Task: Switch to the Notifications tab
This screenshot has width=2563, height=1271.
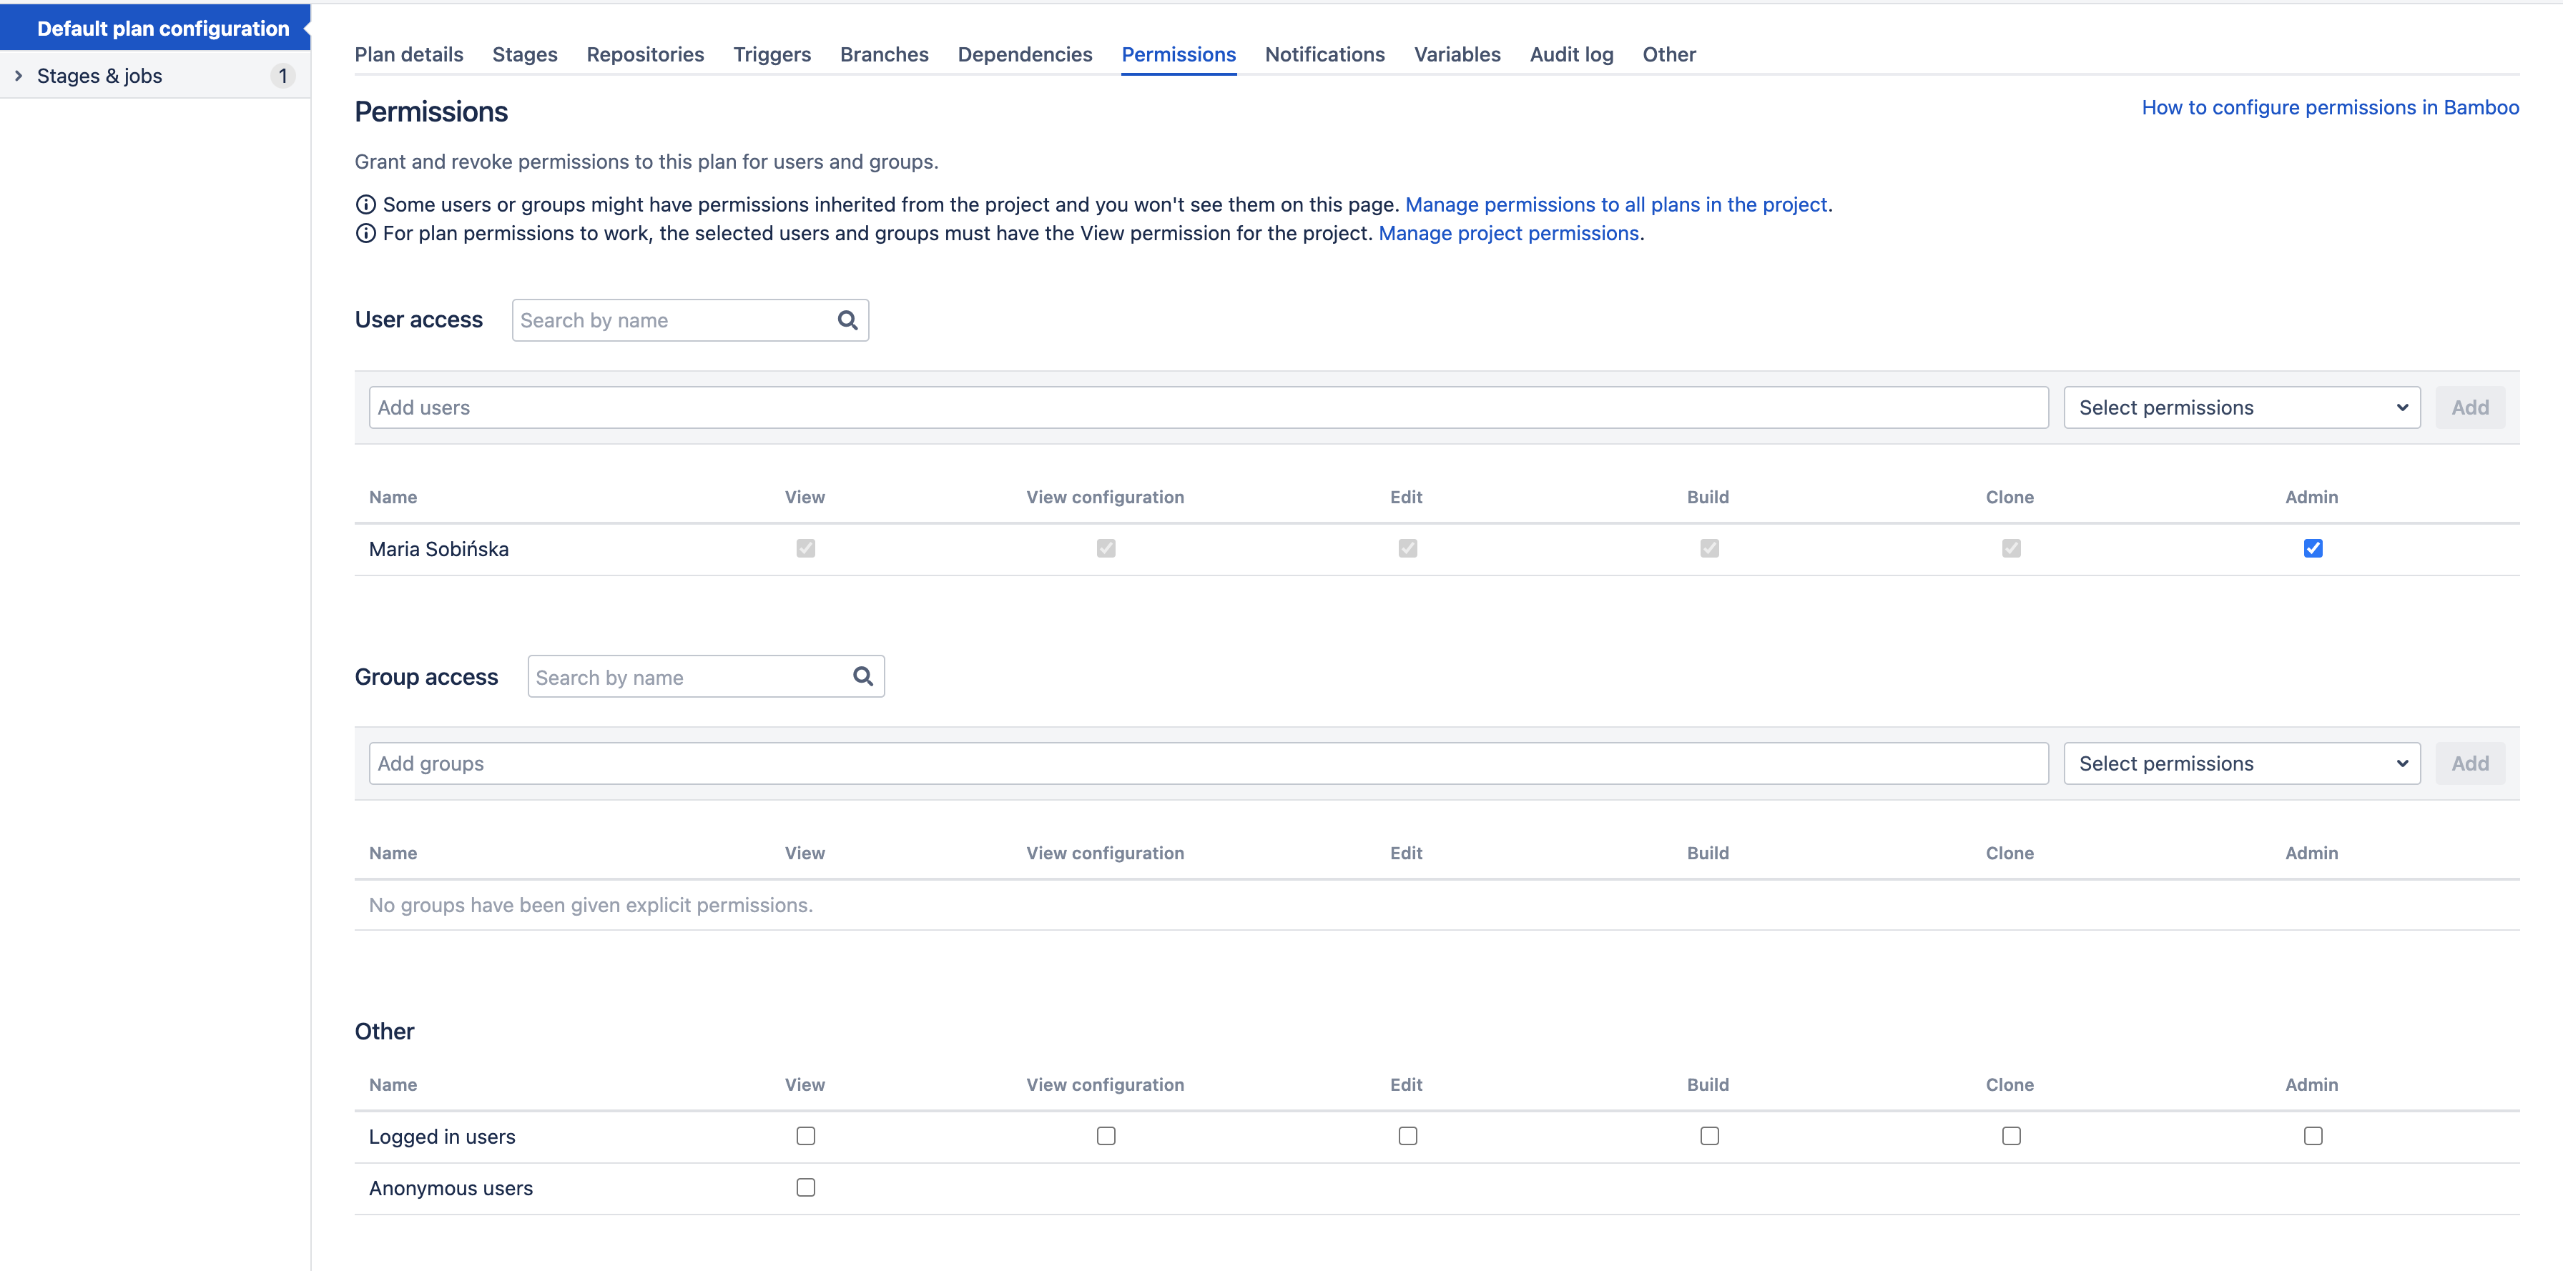Action: [x=1324, y=52]
